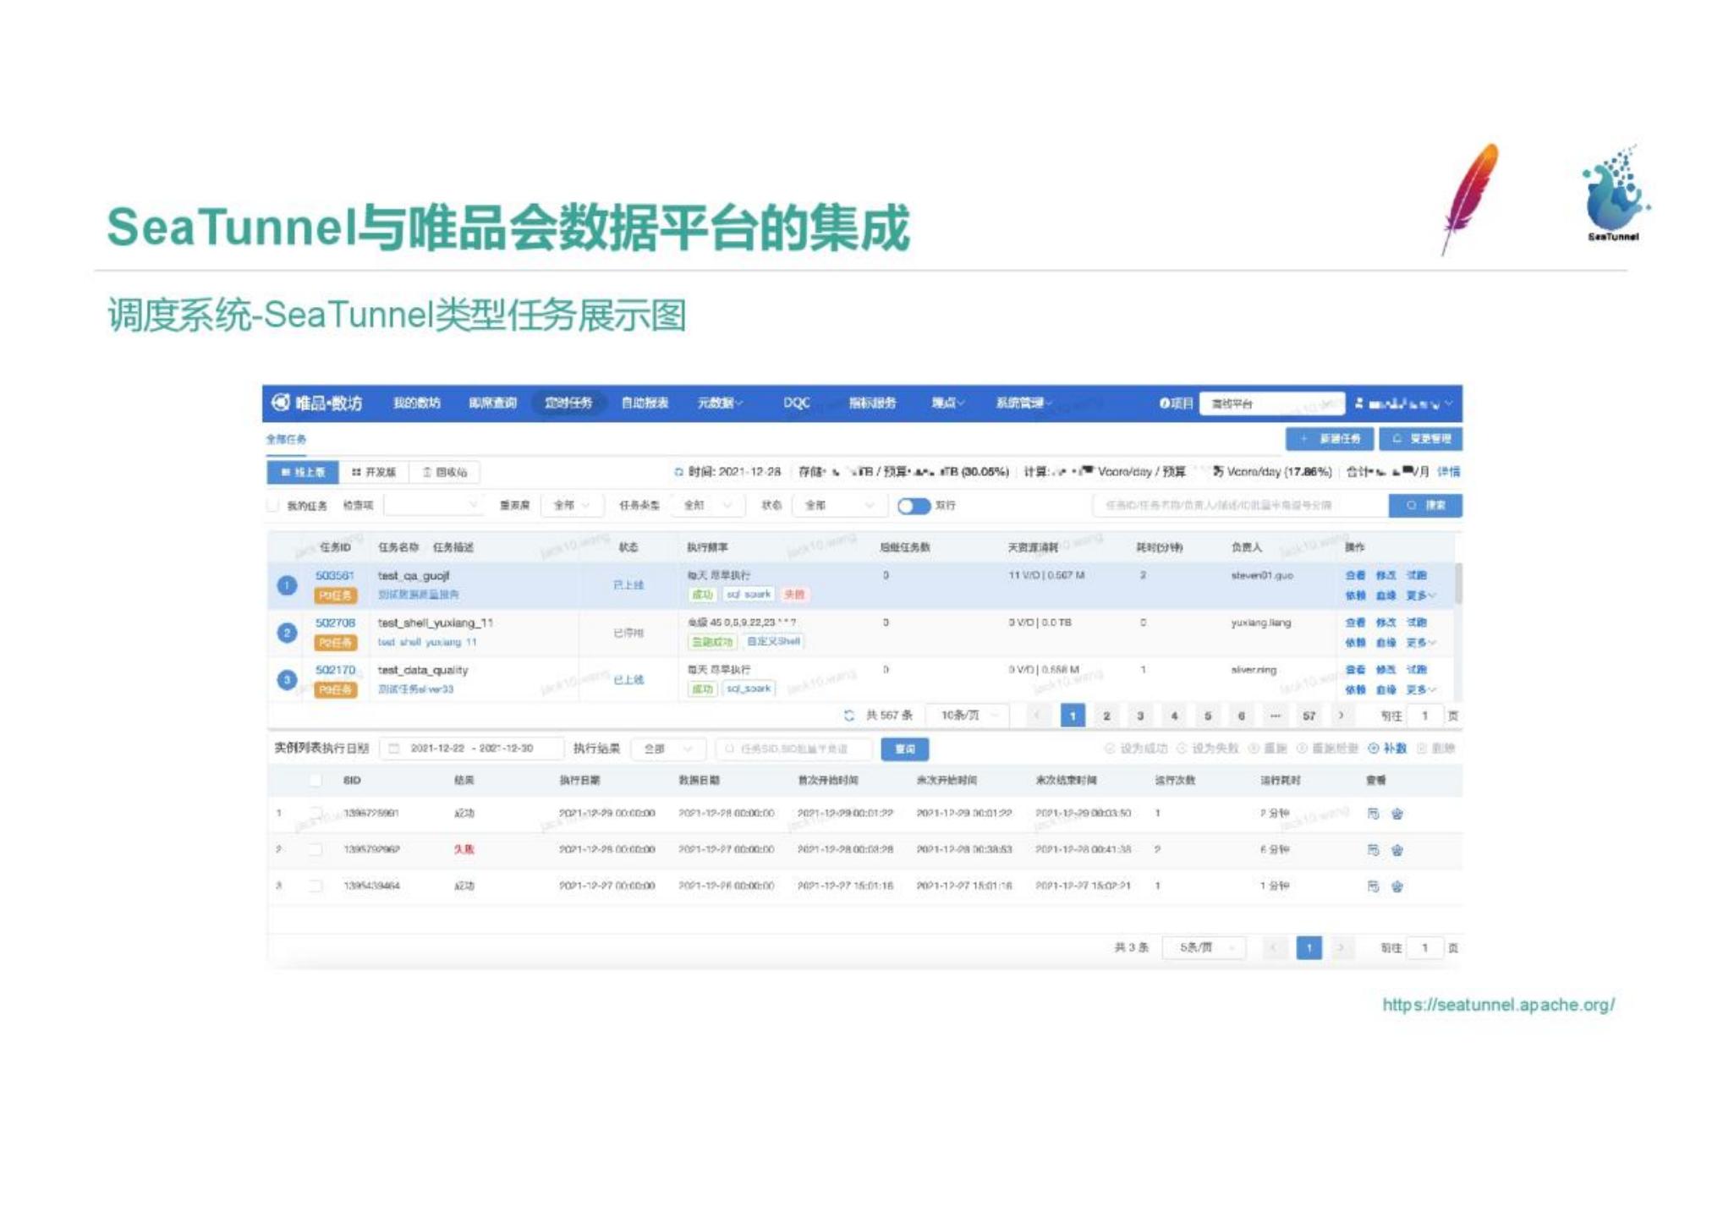Go to next page arrow in task pagination

(x=1341, y=716)
